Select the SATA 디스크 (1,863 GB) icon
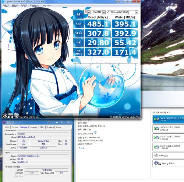The image size is (184, 182). (x=157, y=147)
